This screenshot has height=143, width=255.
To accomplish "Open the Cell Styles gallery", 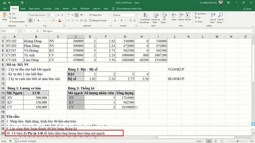I will tap(164, 18).
